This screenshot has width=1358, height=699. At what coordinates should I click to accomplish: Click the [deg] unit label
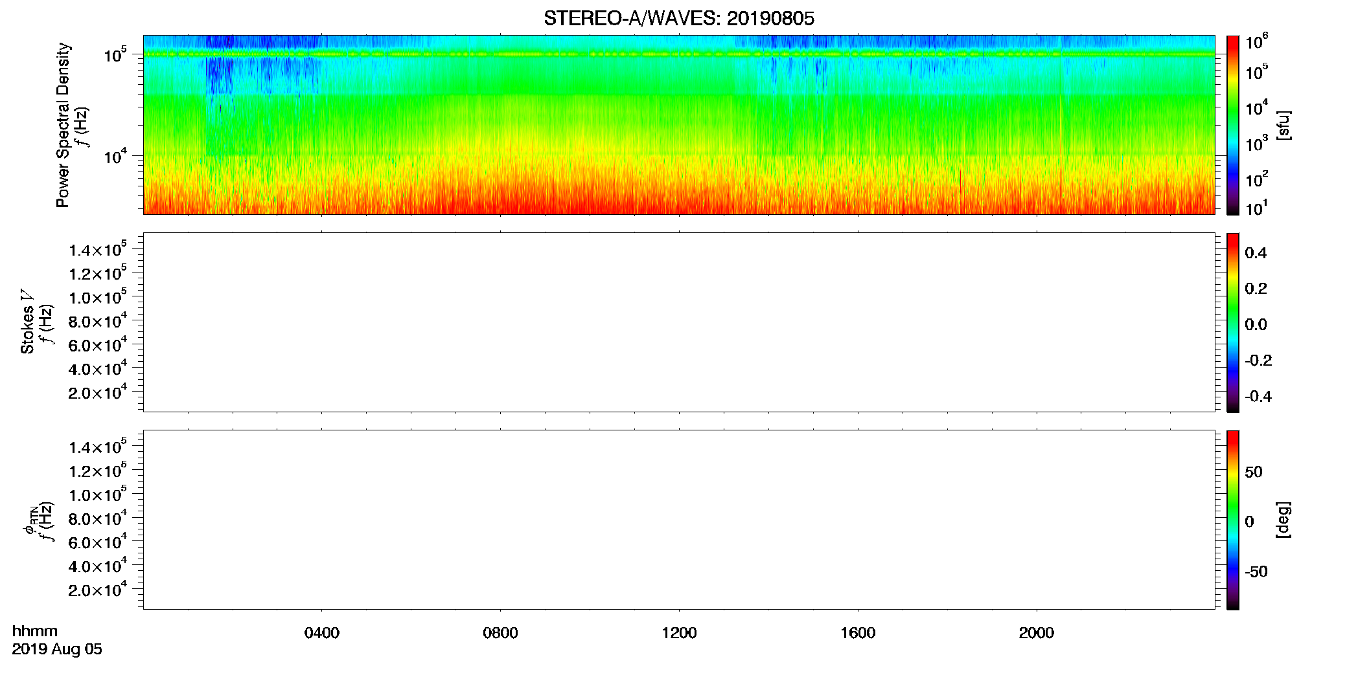[1283, 520]
